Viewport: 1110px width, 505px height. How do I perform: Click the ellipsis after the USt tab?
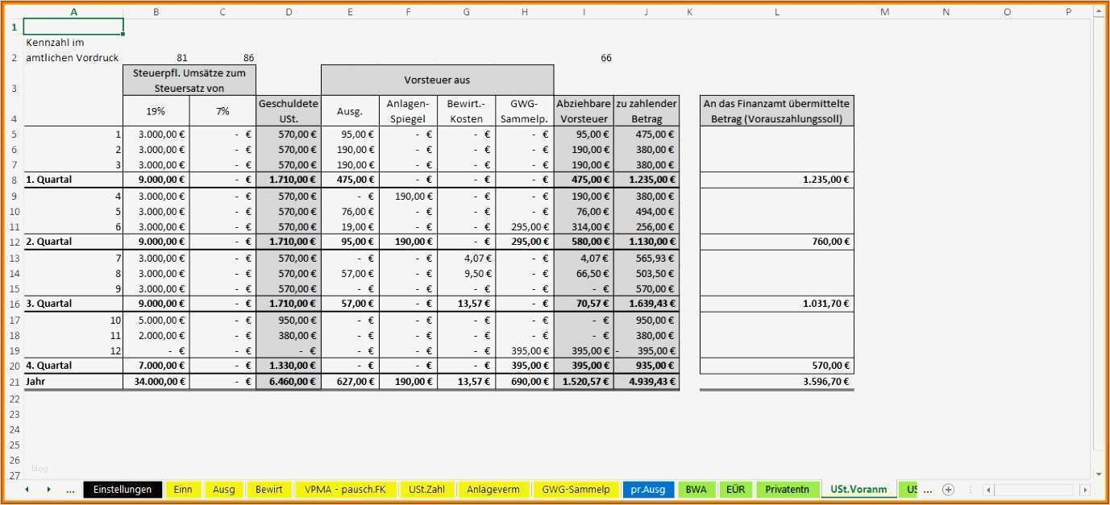pos(928,489)
